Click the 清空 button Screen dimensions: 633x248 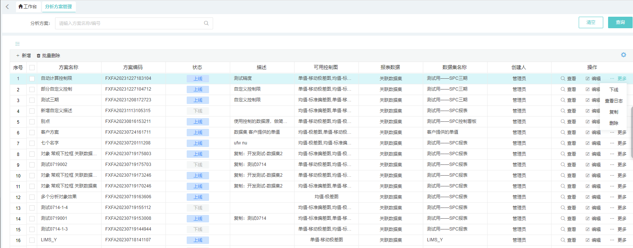click(591, 22)
